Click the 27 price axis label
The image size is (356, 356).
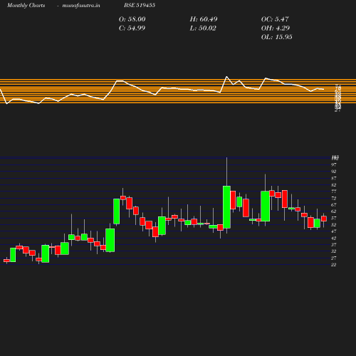tap(334, 258)
